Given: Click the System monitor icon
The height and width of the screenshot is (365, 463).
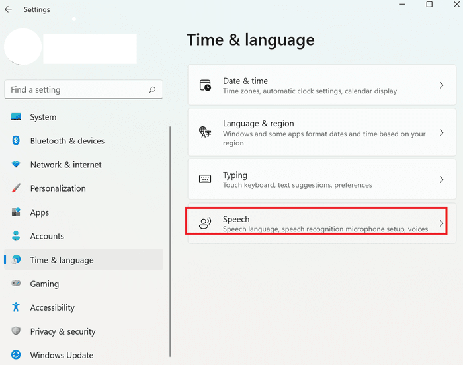Looking at the screenshot, I should click(x=16, y=116).
